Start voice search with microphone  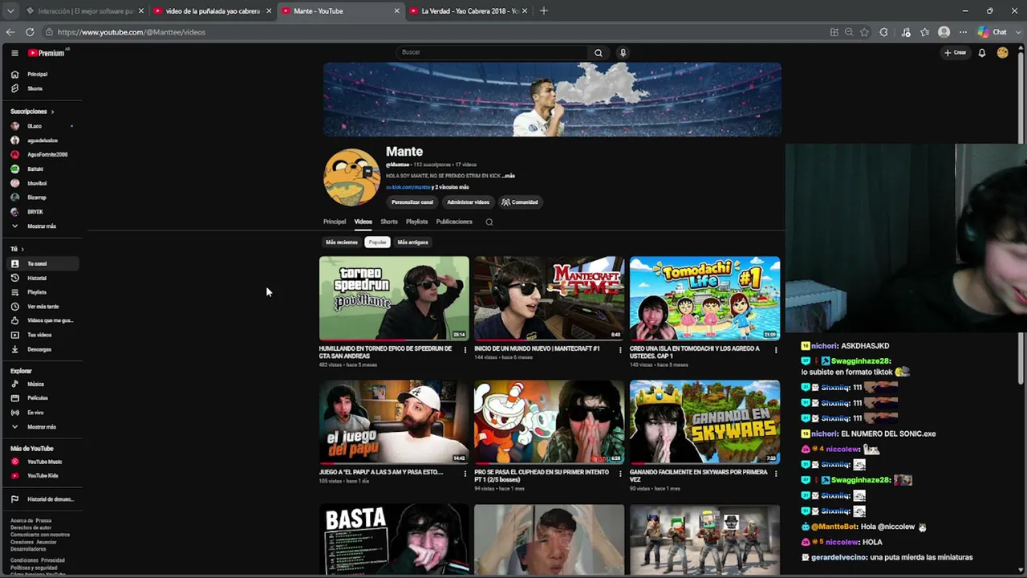pos(623,53)
